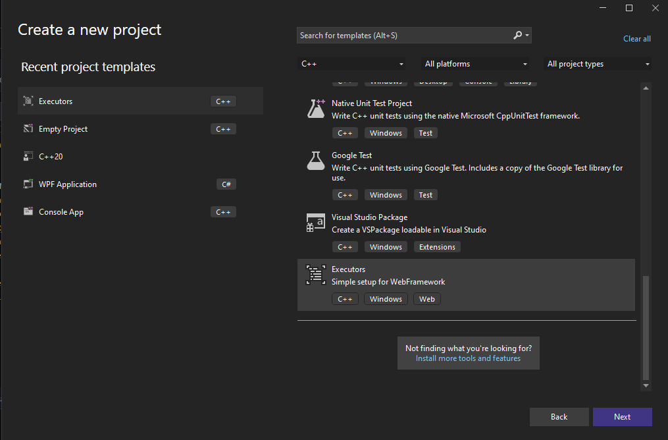
Task: Click the template list scrollbar thumb
Action: pyautogui.click(x=646, y=328)
